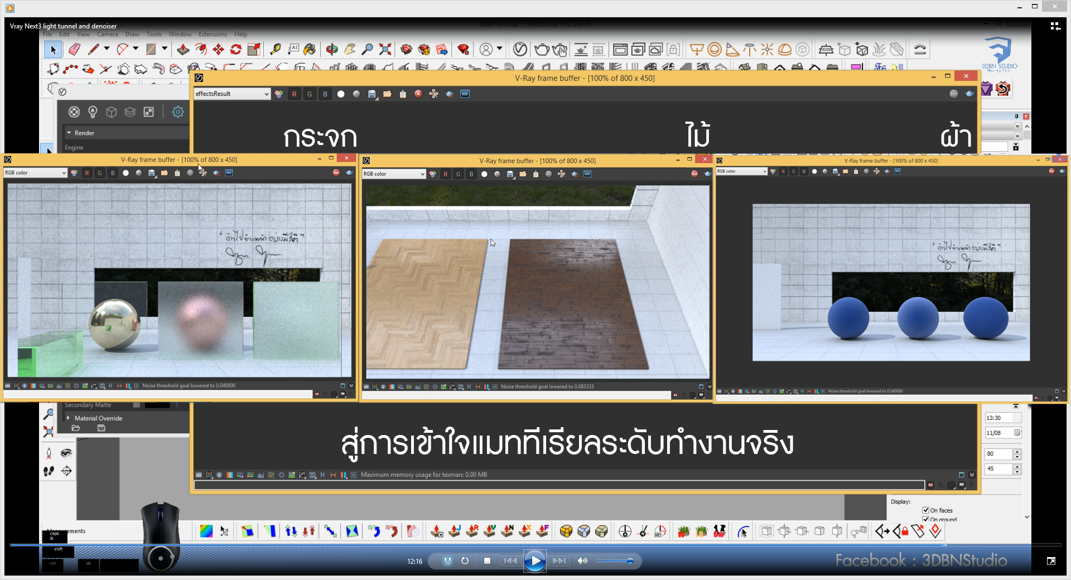1071x580 pixels.
Task: Toggle blue channel in effectsResult frame buffer
Action: [325, 94]
